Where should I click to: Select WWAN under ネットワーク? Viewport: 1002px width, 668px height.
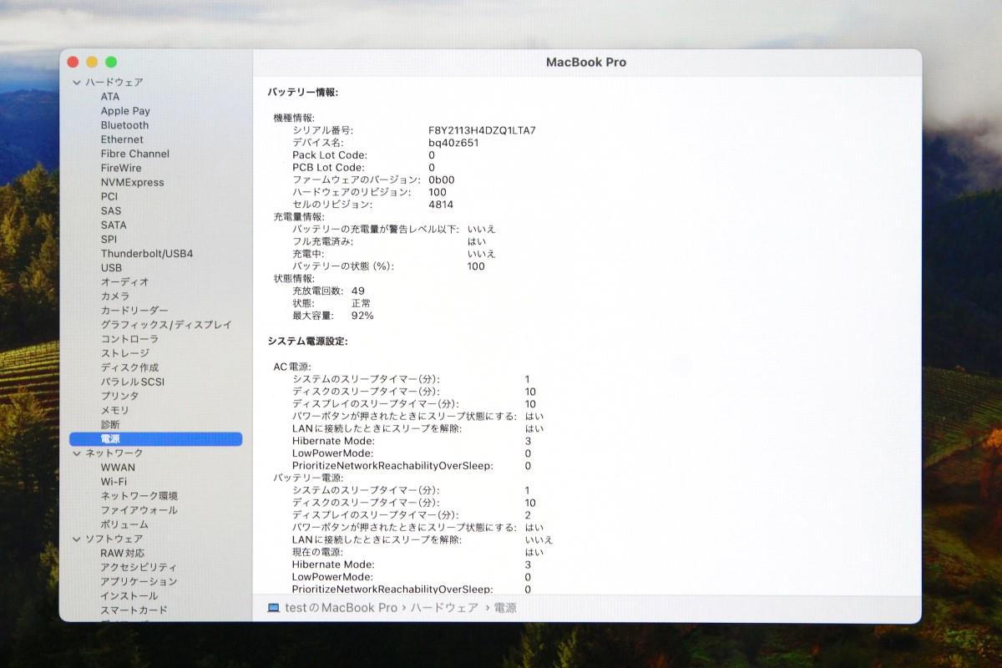(118, 467)
